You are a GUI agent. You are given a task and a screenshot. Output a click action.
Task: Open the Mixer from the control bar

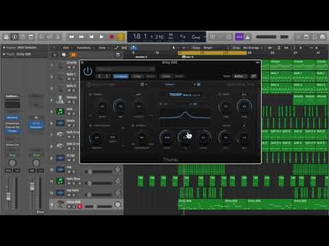(49, 37)
